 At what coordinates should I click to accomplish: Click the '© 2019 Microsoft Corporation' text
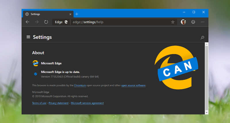tap(60, 96)
